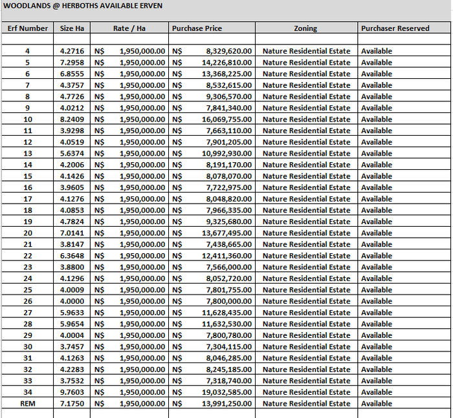Select the size cell showing 4.2716
This screenshot has width=453, height=418.
72,51
